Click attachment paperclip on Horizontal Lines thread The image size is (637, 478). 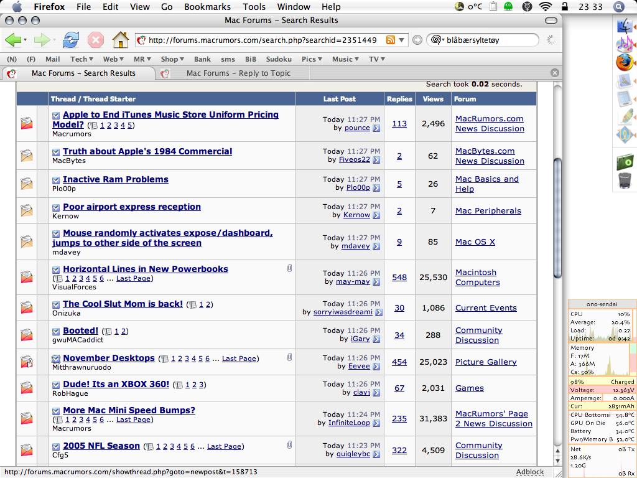click(289, 268)
